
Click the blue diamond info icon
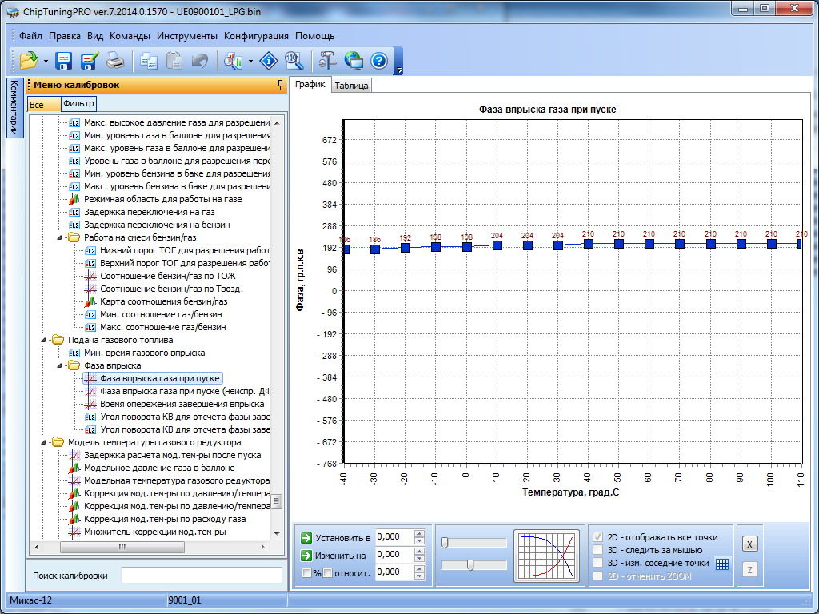270,60
